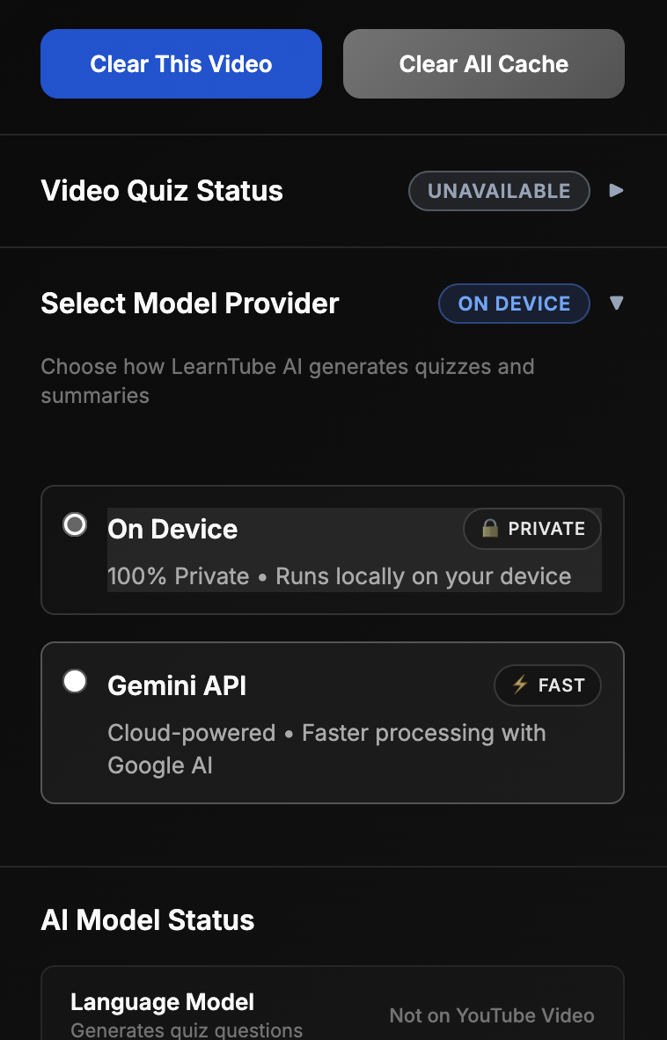The width and height of the screenshot is (667, 1040).
Task: Click the lightning bolt icon in FAST badge
Action: [520, 685]
